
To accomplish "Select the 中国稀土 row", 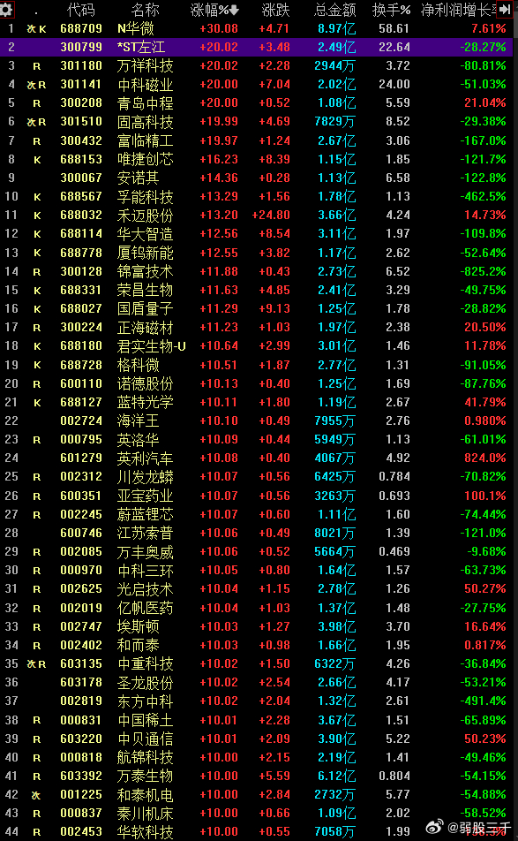I will click(257, 720).
